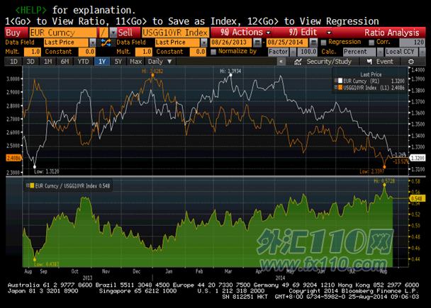Click the slash operator field

coord(103,33)
